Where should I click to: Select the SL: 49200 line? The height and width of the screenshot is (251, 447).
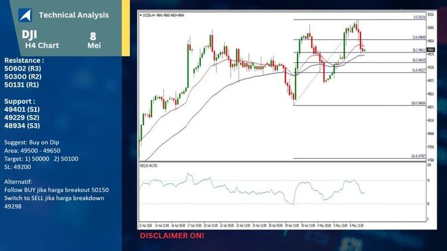(x=18, y=167)
